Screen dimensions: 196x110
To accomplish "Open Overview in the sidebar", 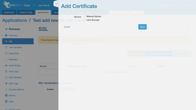I will tap(13, 35).
